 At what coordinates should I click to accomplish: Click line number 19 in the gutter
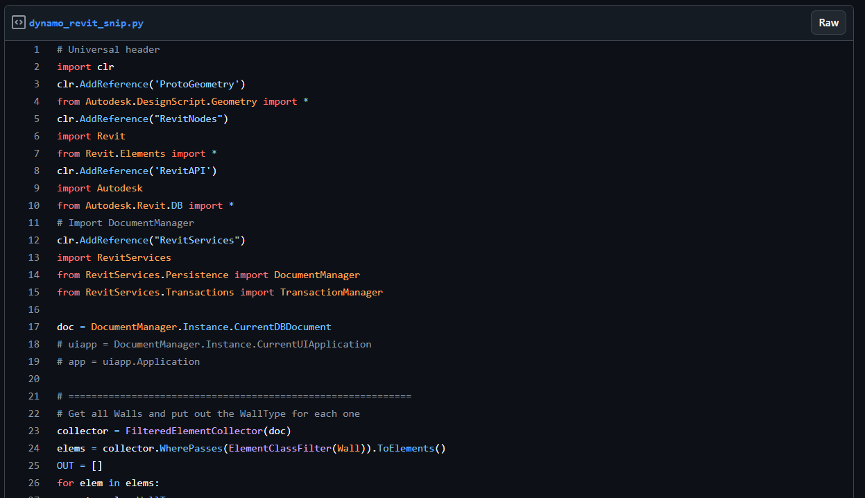[x=34, y=361]
